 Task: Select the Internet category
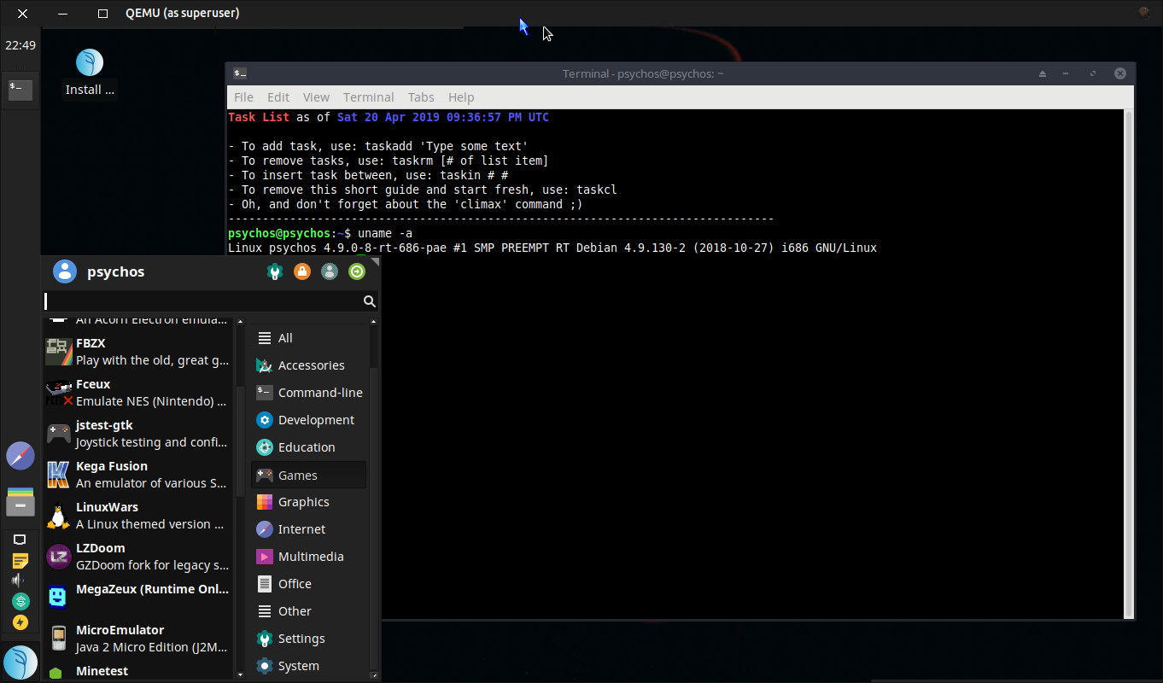coord(309,529)
